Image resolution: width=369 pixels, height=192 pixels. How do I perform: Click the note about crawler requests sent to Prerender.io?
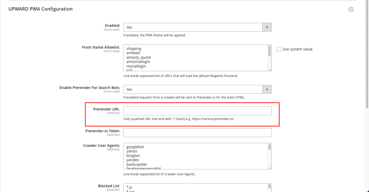(184, 97)
